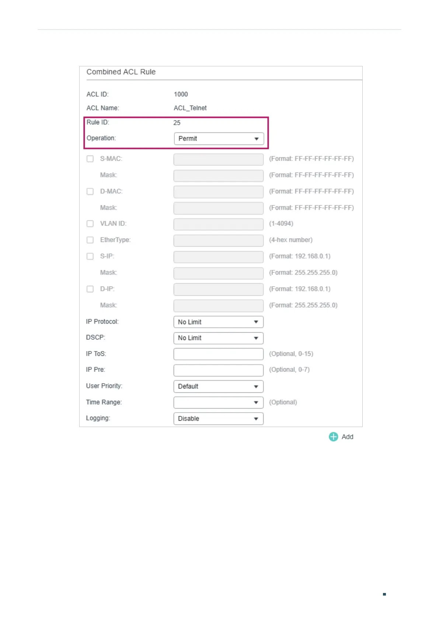Focus the D-MAC Mask input field
Screen dimensions: 439x621
[x=219, y=208]
